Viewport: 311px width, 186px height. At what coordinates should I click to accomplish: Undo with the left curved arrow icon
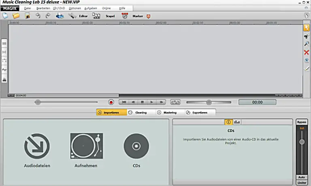(x=38, y=16)
